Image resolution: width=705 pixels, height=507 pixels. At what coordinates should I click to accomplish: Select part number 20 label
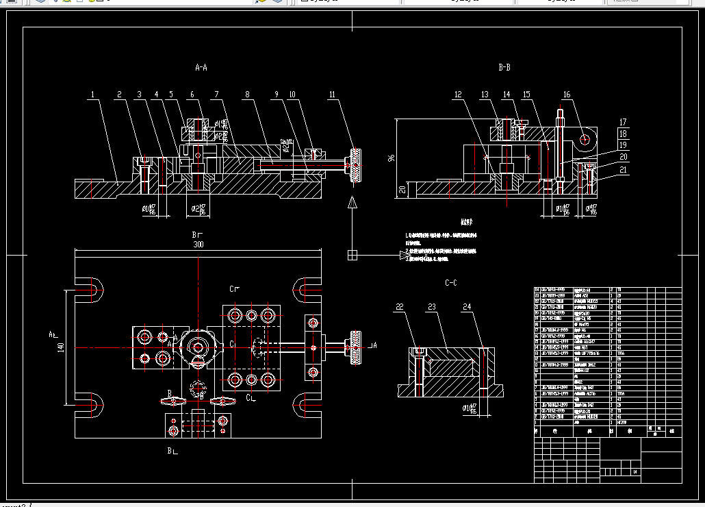coord(623,157)
